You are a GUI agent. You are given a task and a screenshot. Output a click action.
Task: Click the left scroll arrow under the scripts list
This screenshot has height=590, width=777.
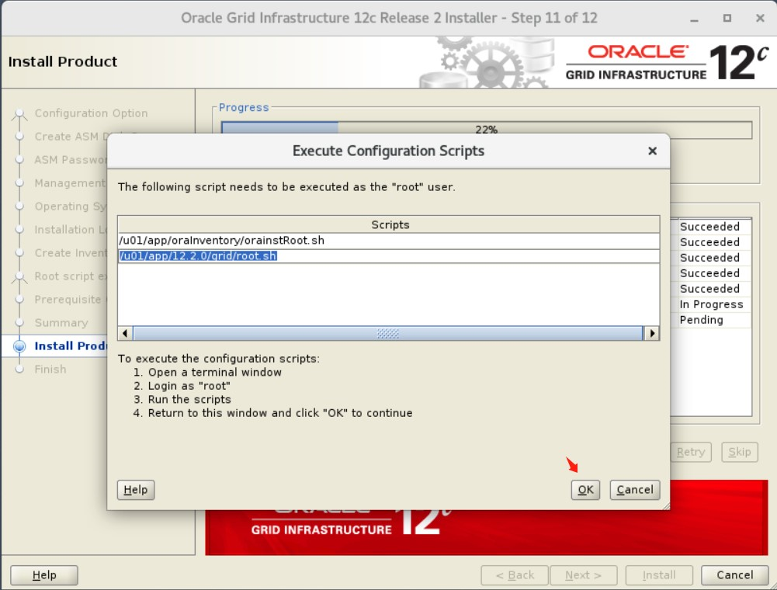123,333
